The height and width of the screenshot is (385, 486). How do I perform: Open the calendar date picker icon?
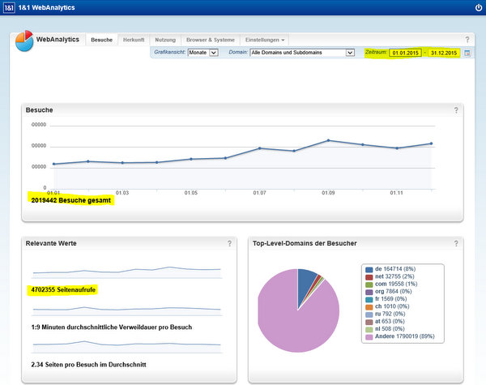pos(467,53)
